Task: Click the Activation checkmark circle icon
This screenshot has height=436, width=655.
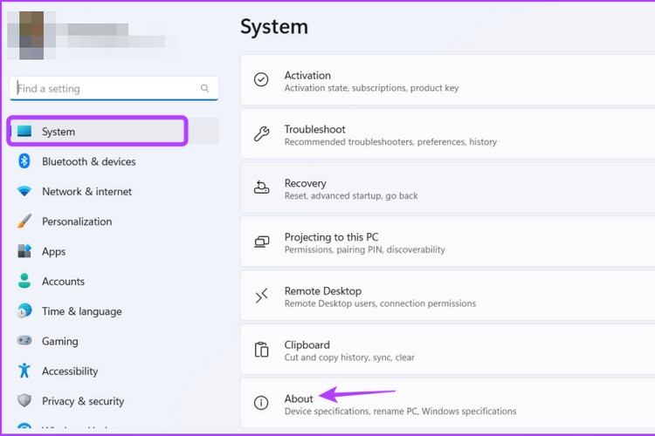Action: point(261,79)
